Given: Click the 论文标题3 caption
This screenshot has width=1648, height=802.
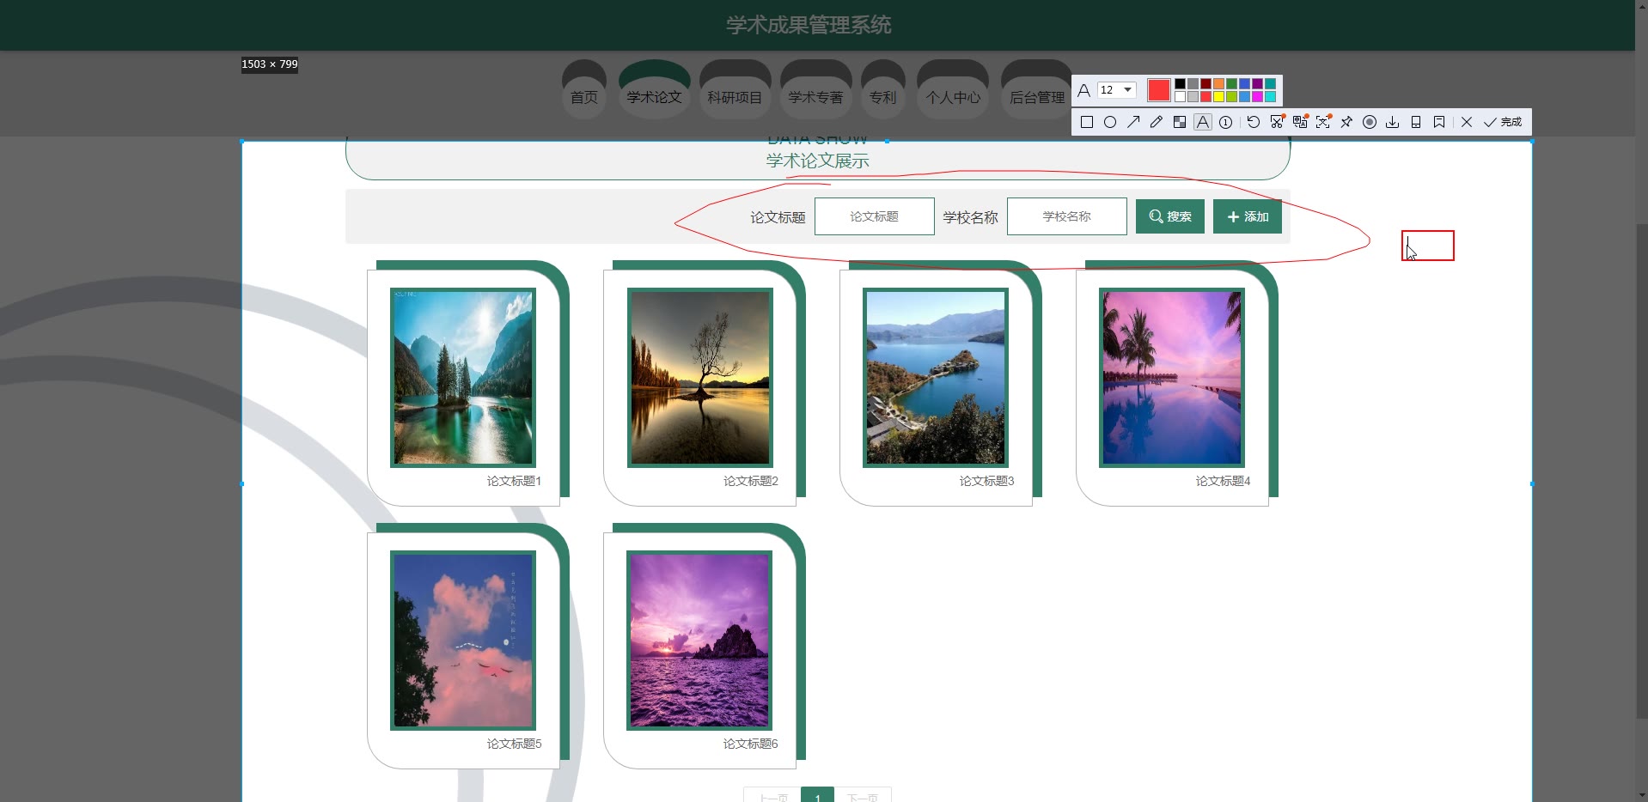Looking at the screenshot, I should [x=986, y=481].
